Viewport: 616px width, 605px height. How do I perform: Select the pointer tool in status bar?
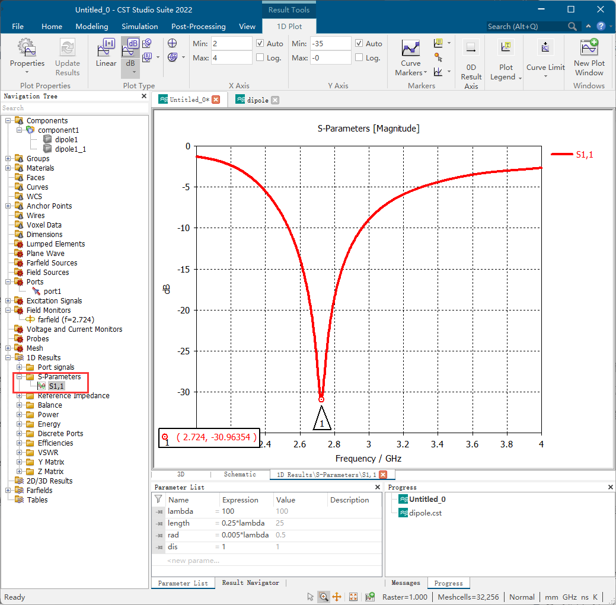(x=310, y=597)
